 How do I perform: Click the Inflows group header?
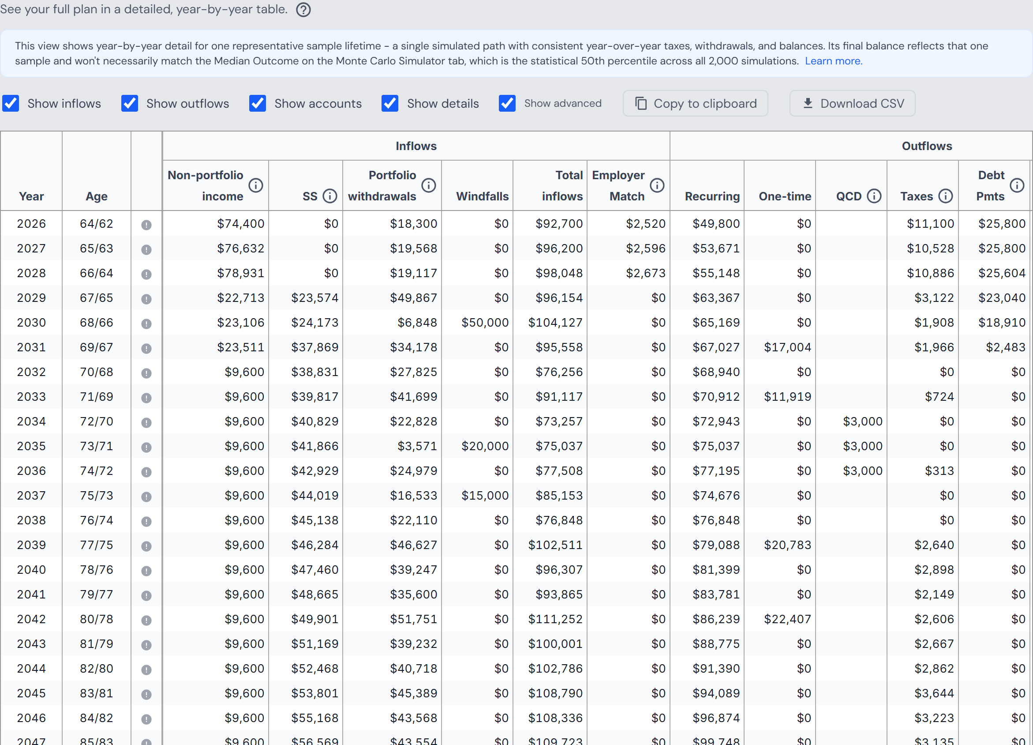[x=416, y=146]
